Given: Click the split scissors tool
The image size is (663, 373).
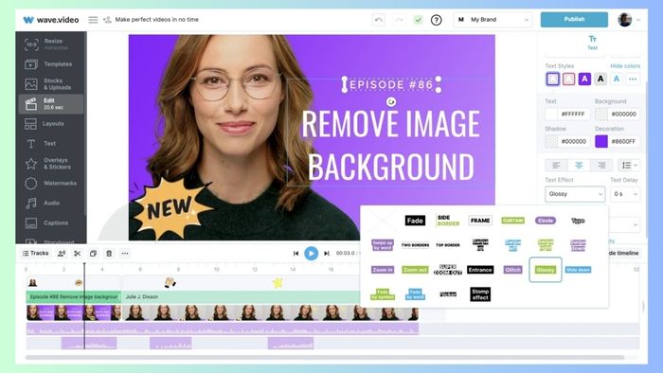Looking at the screenshot, I should coord(77,254).
